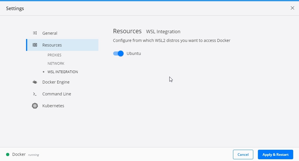
Task: Click the Cancel button
Action: (x=243, y=155)
